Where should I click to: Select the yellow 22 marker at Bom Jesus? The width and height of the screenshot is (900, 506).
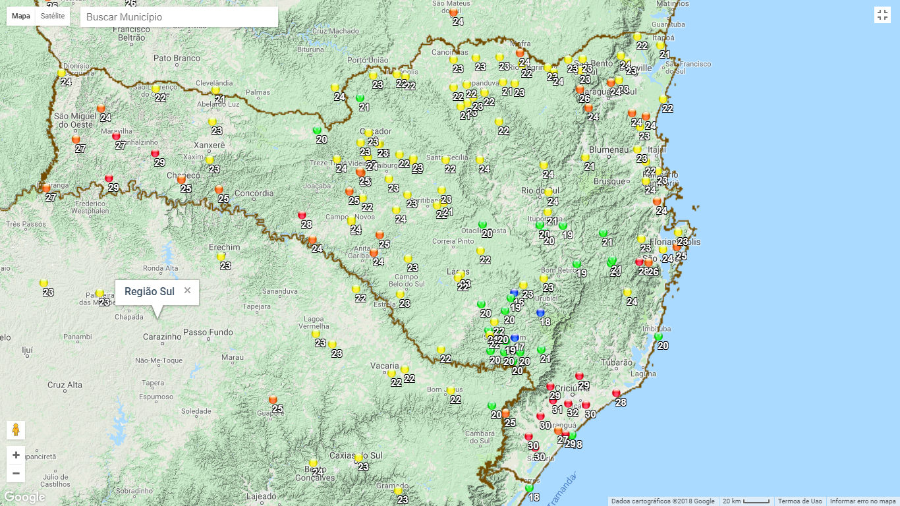coord(451,391)
